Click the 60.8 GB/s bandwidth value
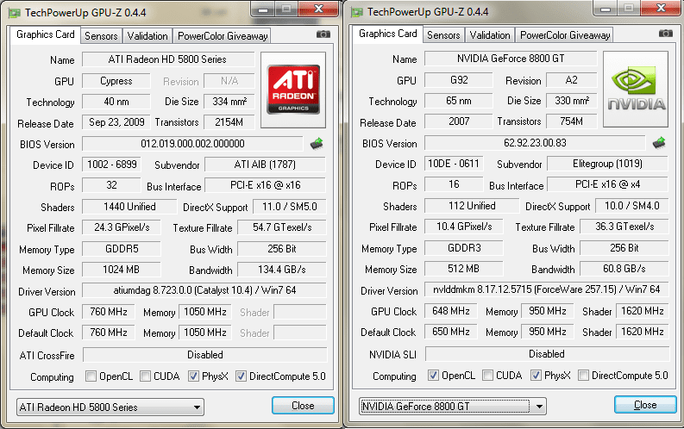 pos(624,269)
